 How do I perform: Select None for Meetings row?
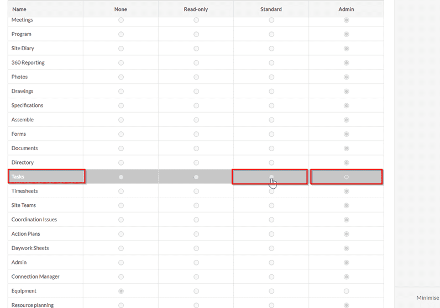tap(121, 20)
